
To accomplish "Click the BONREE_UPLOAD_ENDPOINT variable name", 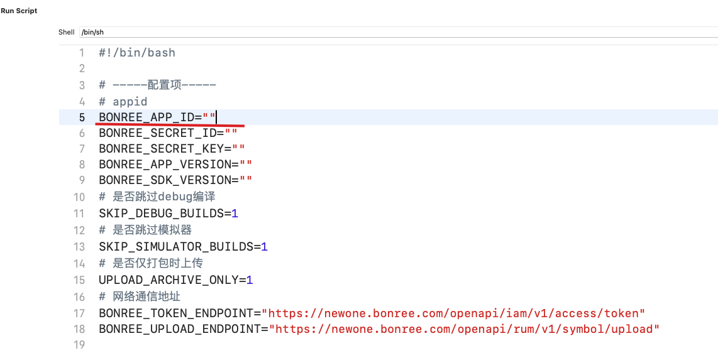I will pos(180,329).
